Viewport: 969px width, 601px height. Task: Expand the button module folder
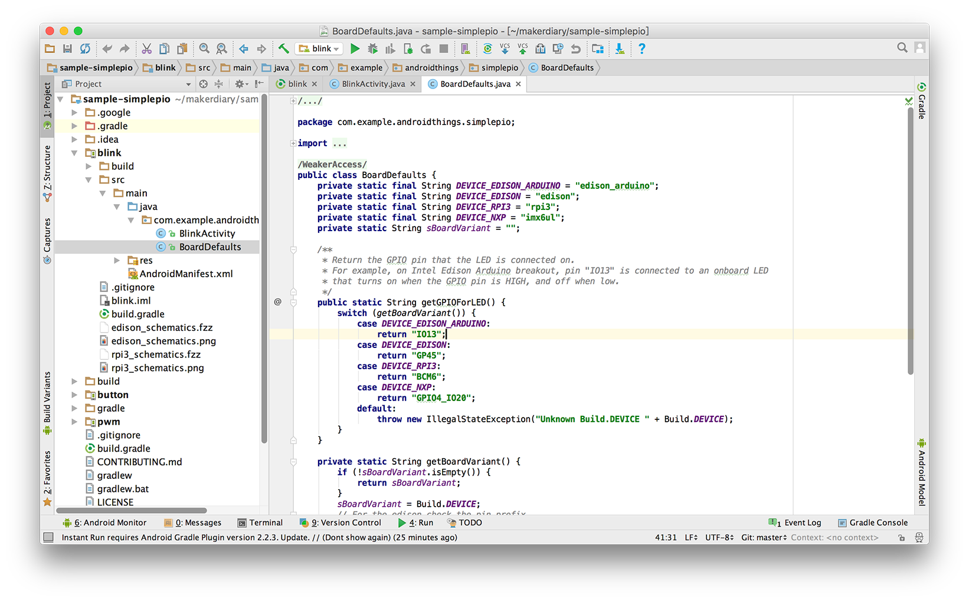[x=74, y=395]
